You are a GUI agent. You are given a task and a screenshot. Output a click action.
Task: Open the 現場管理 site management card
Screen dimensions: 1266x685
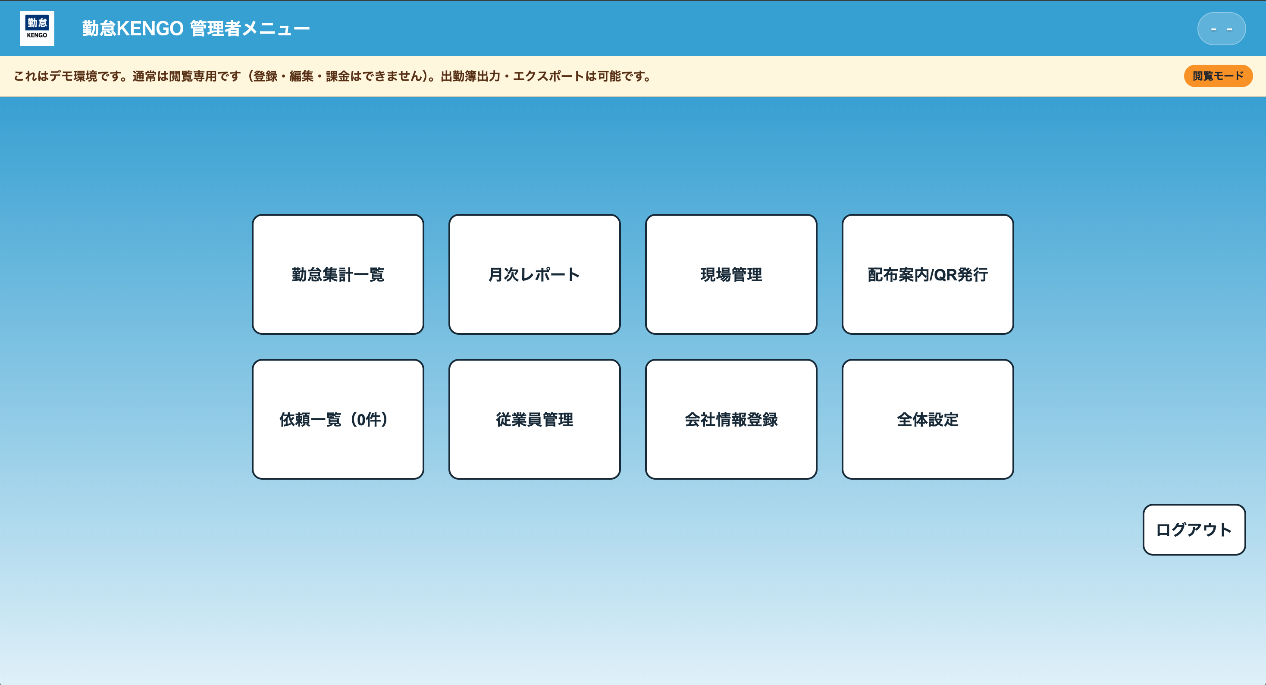pos(731,274)
